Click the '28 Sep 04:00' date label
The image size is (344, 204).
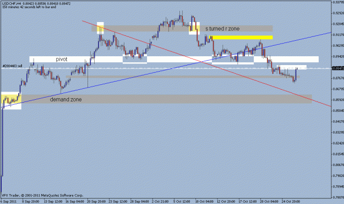click(x=140, y=201)
